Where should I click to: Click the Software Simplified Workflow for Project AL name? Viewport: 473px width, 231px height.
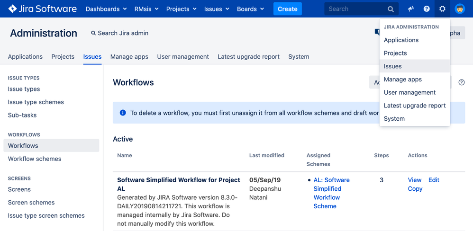(179, 184)
